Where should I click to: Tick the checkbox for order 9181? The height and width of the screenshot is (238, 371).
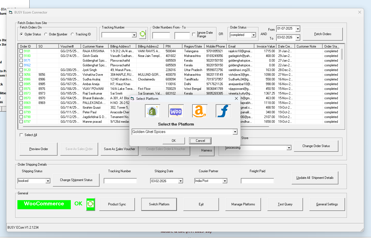coord(21,51)
